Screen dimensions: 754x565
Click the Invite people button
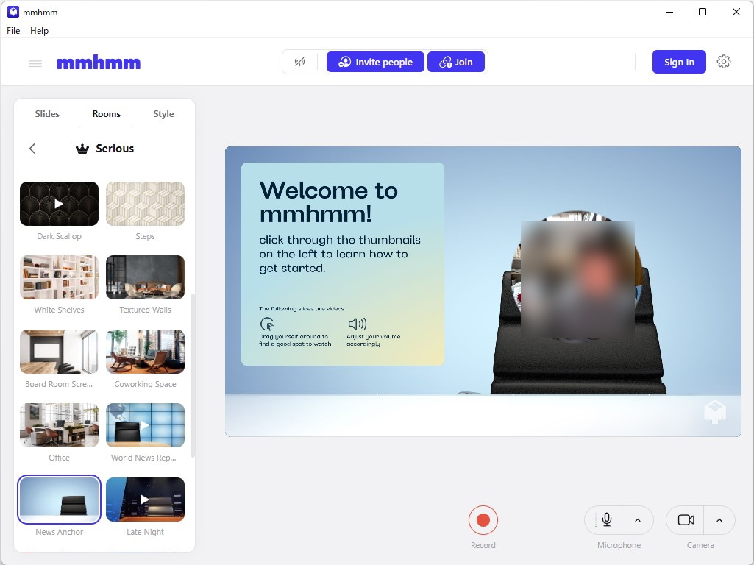tap(375, 62)
